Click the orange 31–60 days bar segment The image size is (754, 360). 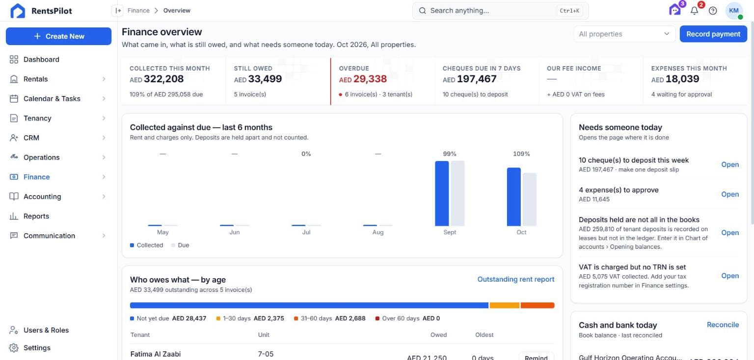[x=538, y=305]
